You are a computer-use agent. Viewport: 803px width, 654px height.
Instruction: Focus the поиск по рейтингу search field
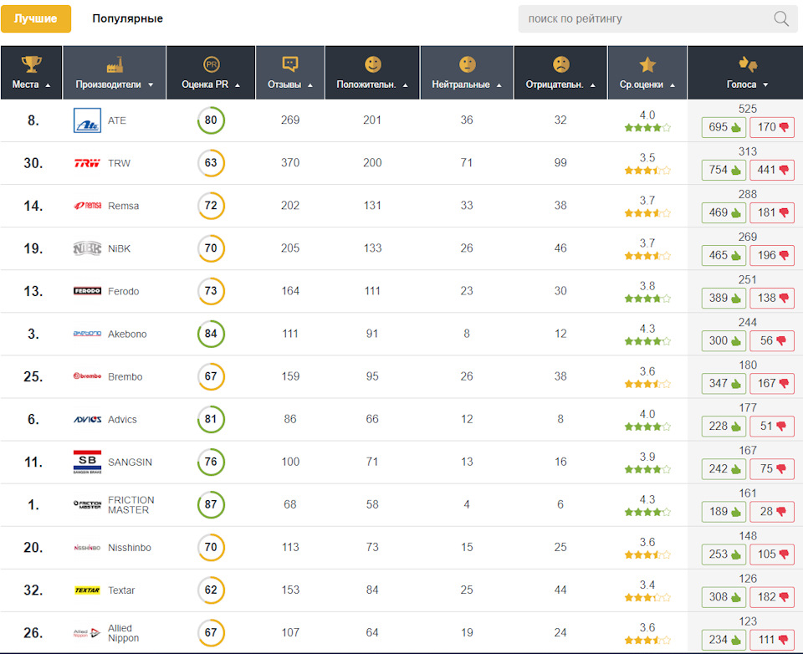tap(657, 19)
